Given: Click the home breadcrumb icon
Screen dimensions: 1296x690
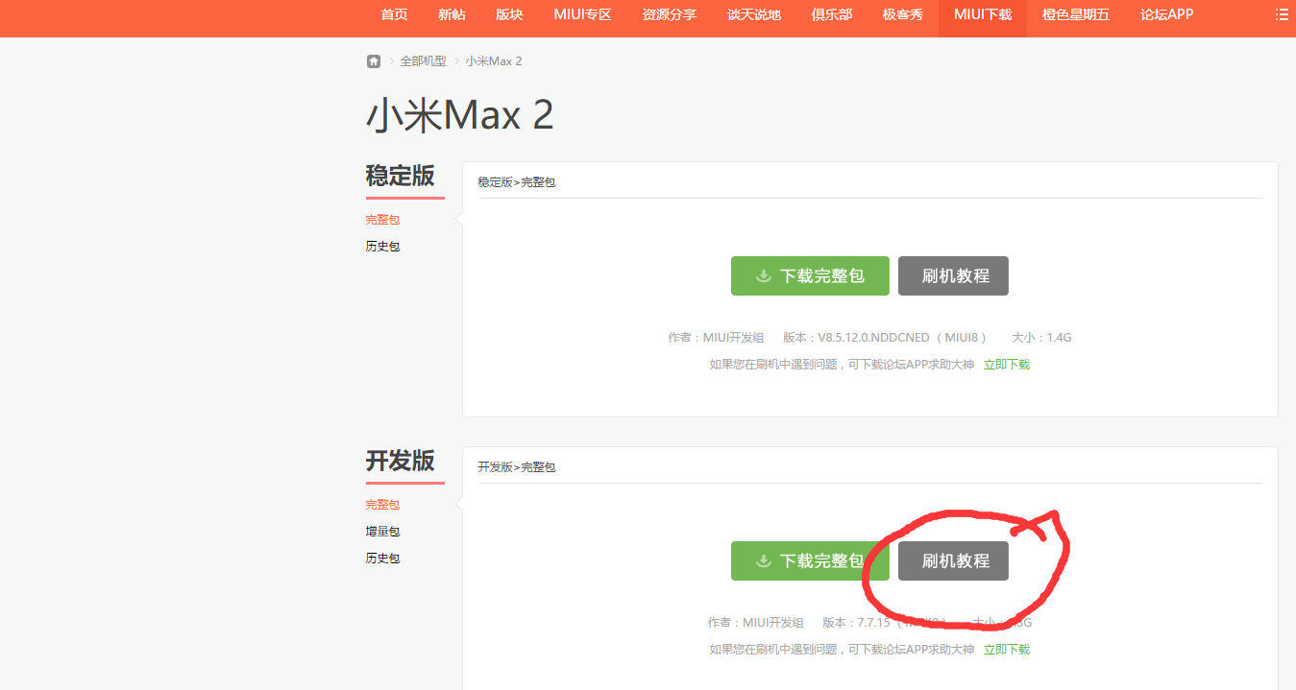Looking at the screenshot, I should point(374,61).
